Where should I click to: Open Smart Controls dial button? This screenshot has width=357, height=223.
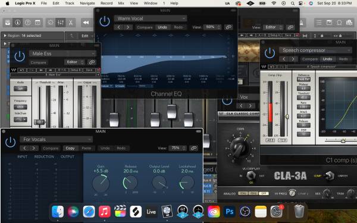point(51,23)
